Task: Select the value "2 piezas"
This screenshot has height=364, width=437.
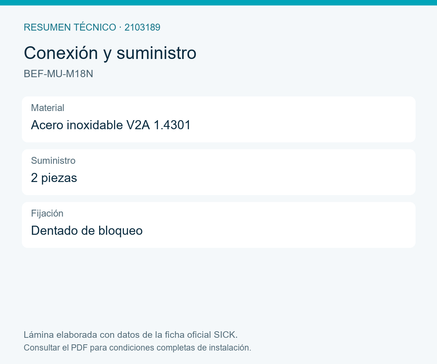Action: coord(54,178)
